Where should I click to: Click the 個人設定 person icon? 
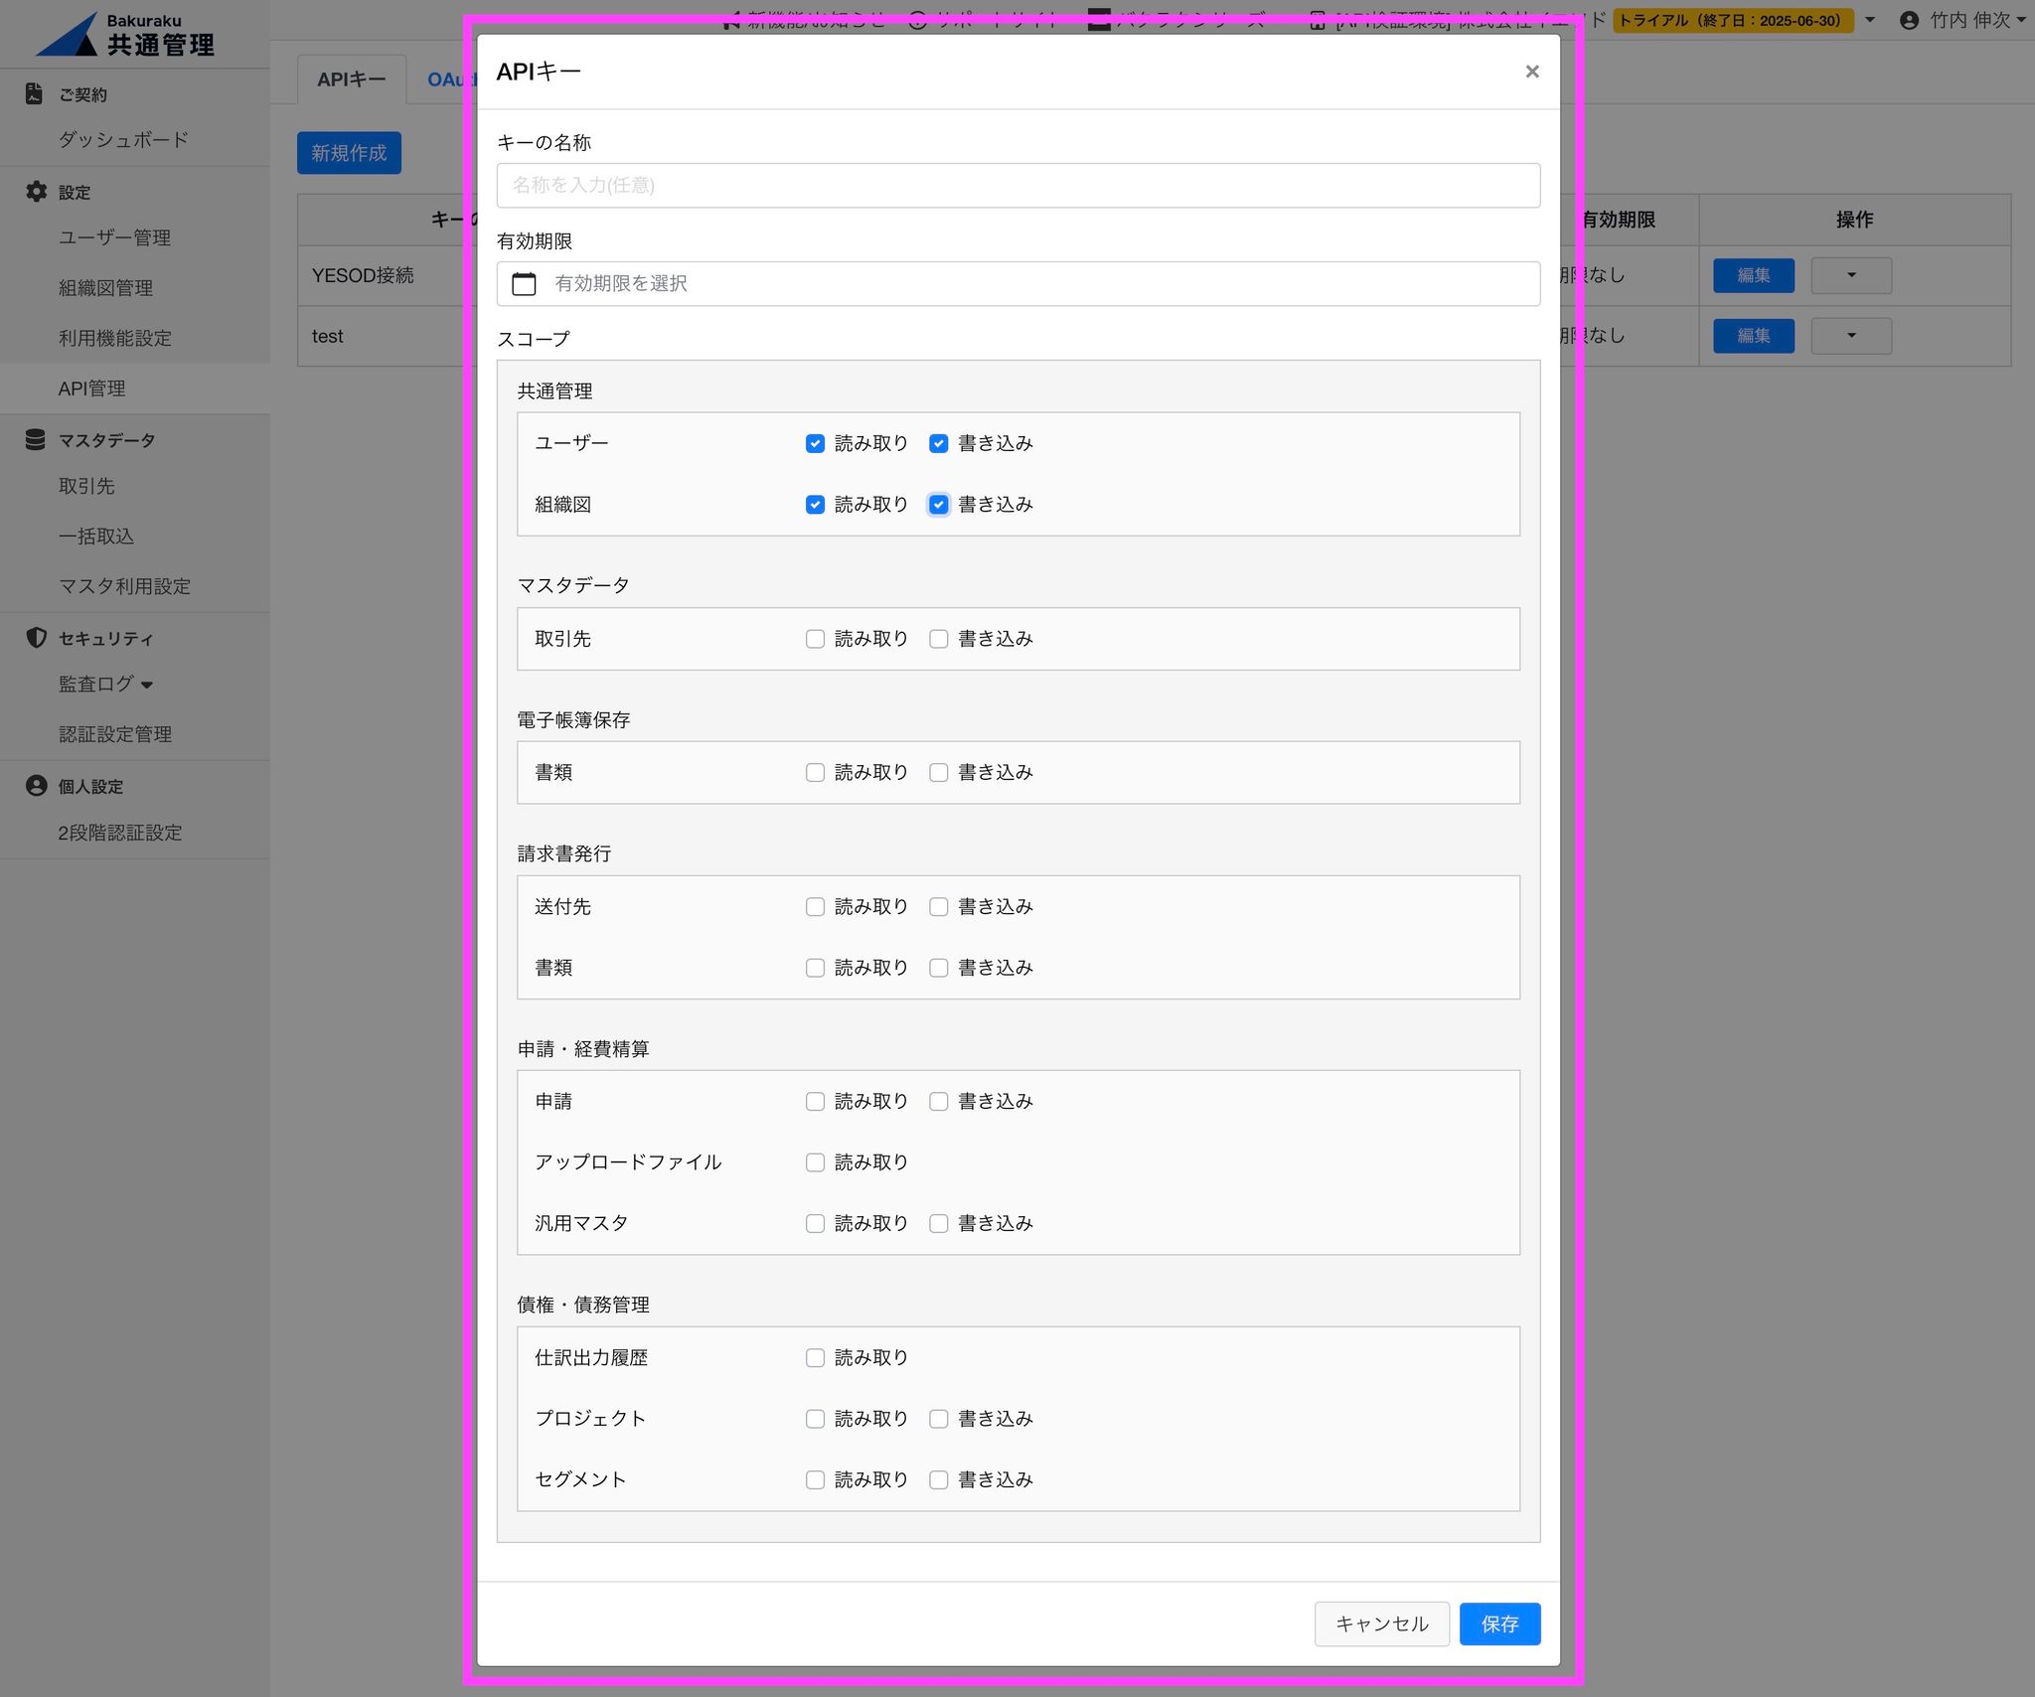click(36, 786)
